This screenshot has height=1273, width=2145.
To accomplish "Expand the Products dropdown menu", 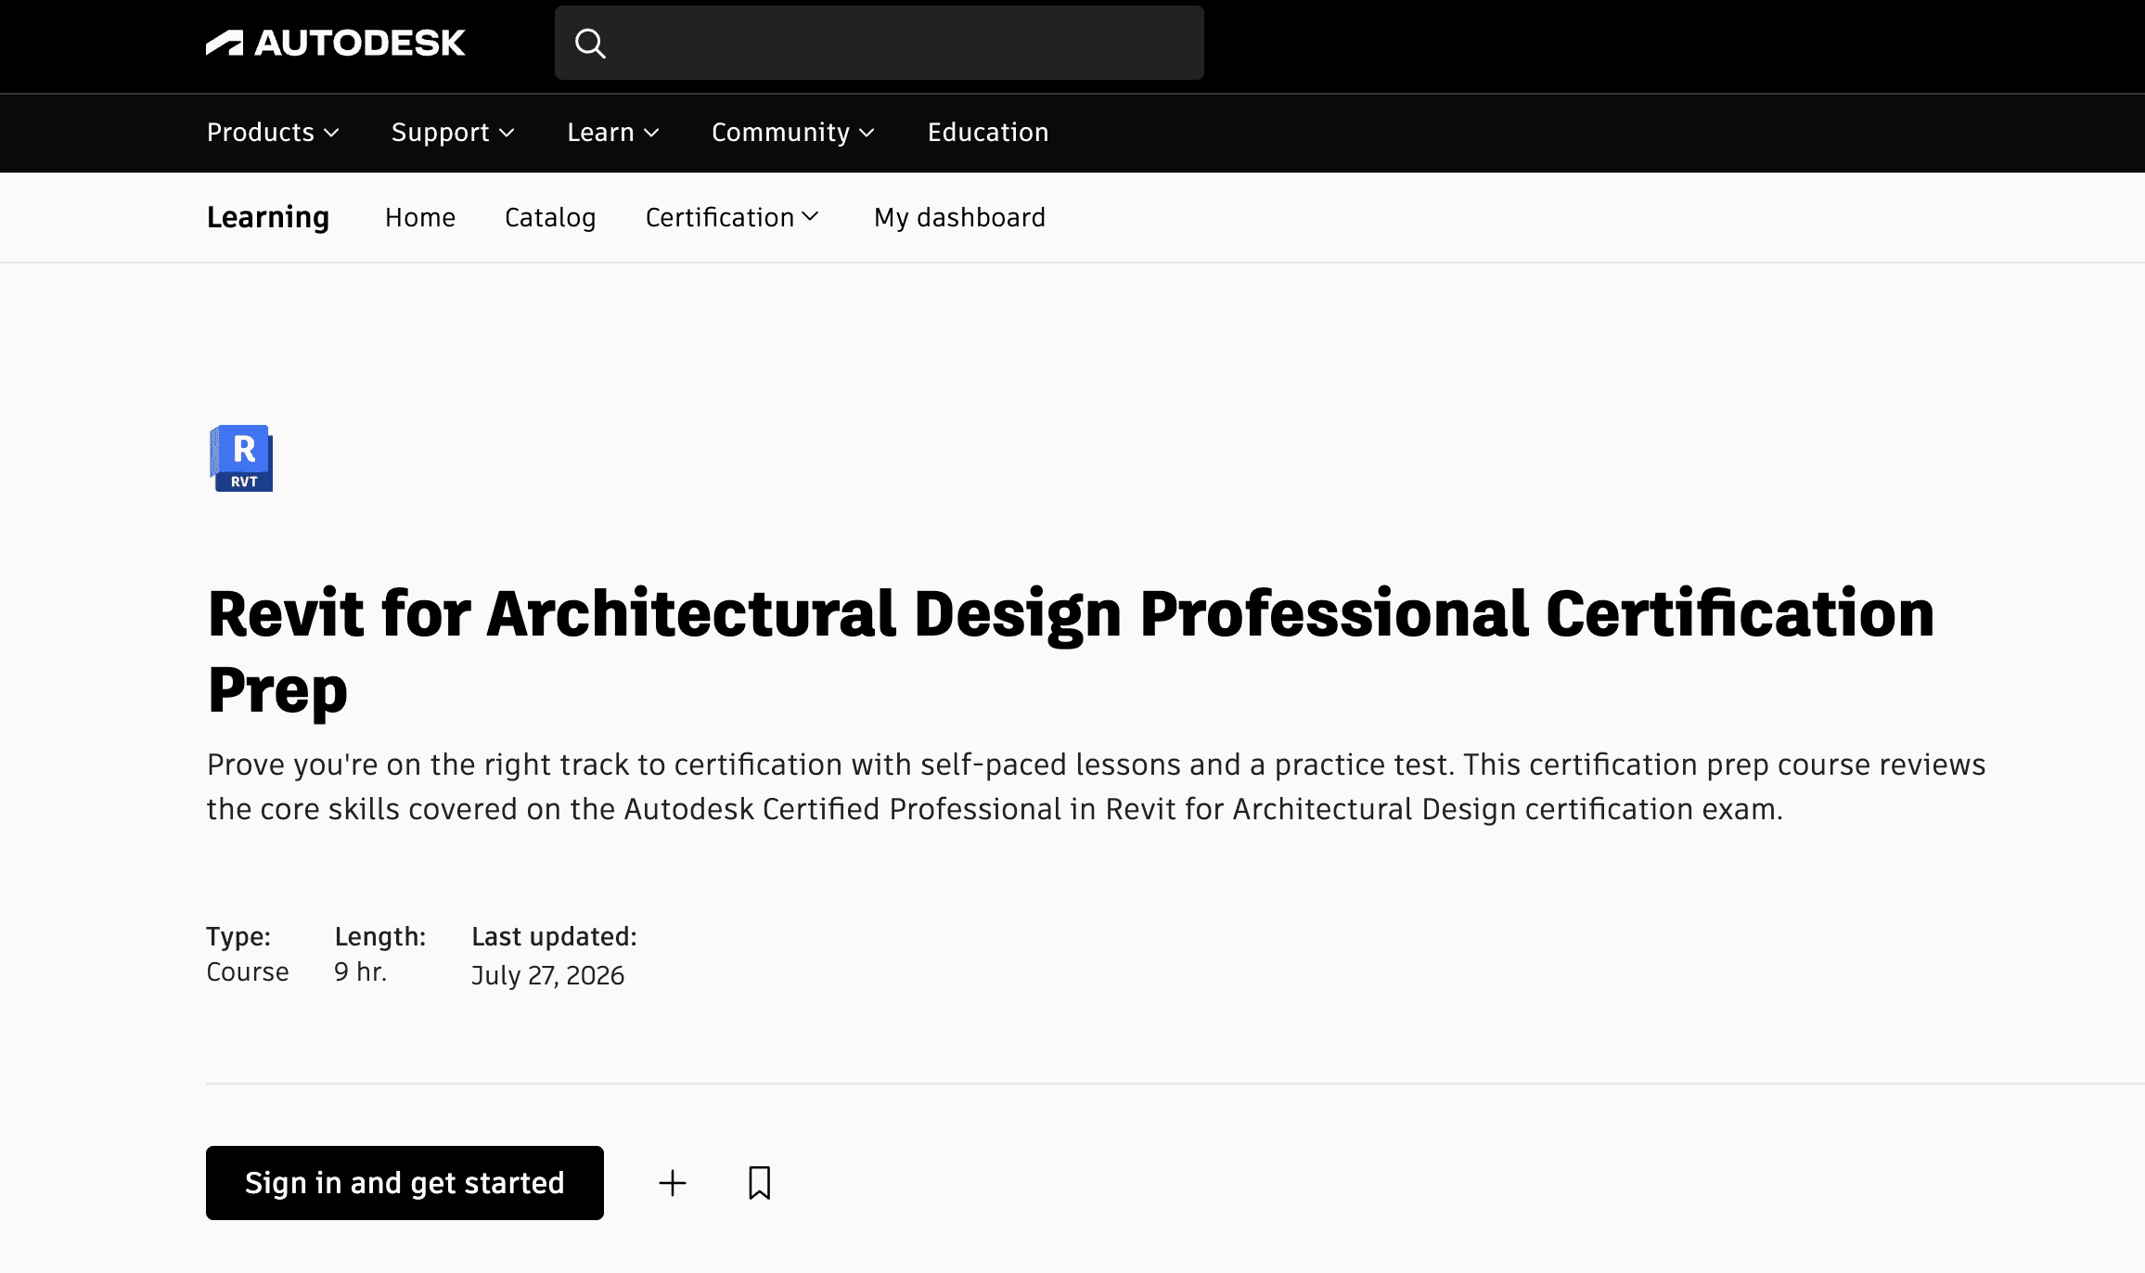I will (273, 133).
